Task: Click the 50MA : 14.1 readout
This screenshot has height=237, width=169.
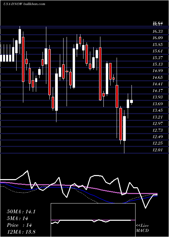Action: [21, 212]
